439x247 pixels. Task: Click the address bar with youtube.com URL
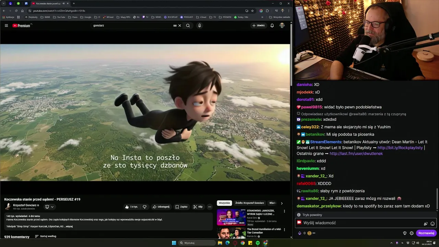pos(137,11)
